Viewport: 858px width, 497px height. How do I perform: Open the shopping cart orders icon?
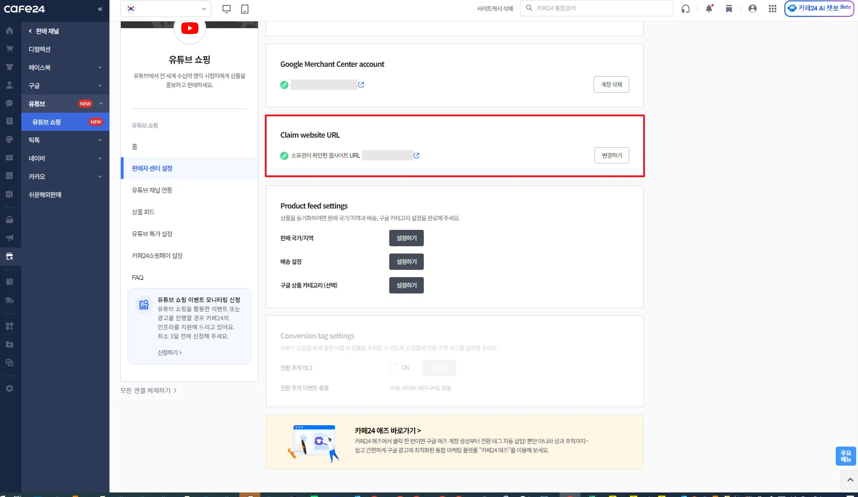click(10, 49)
